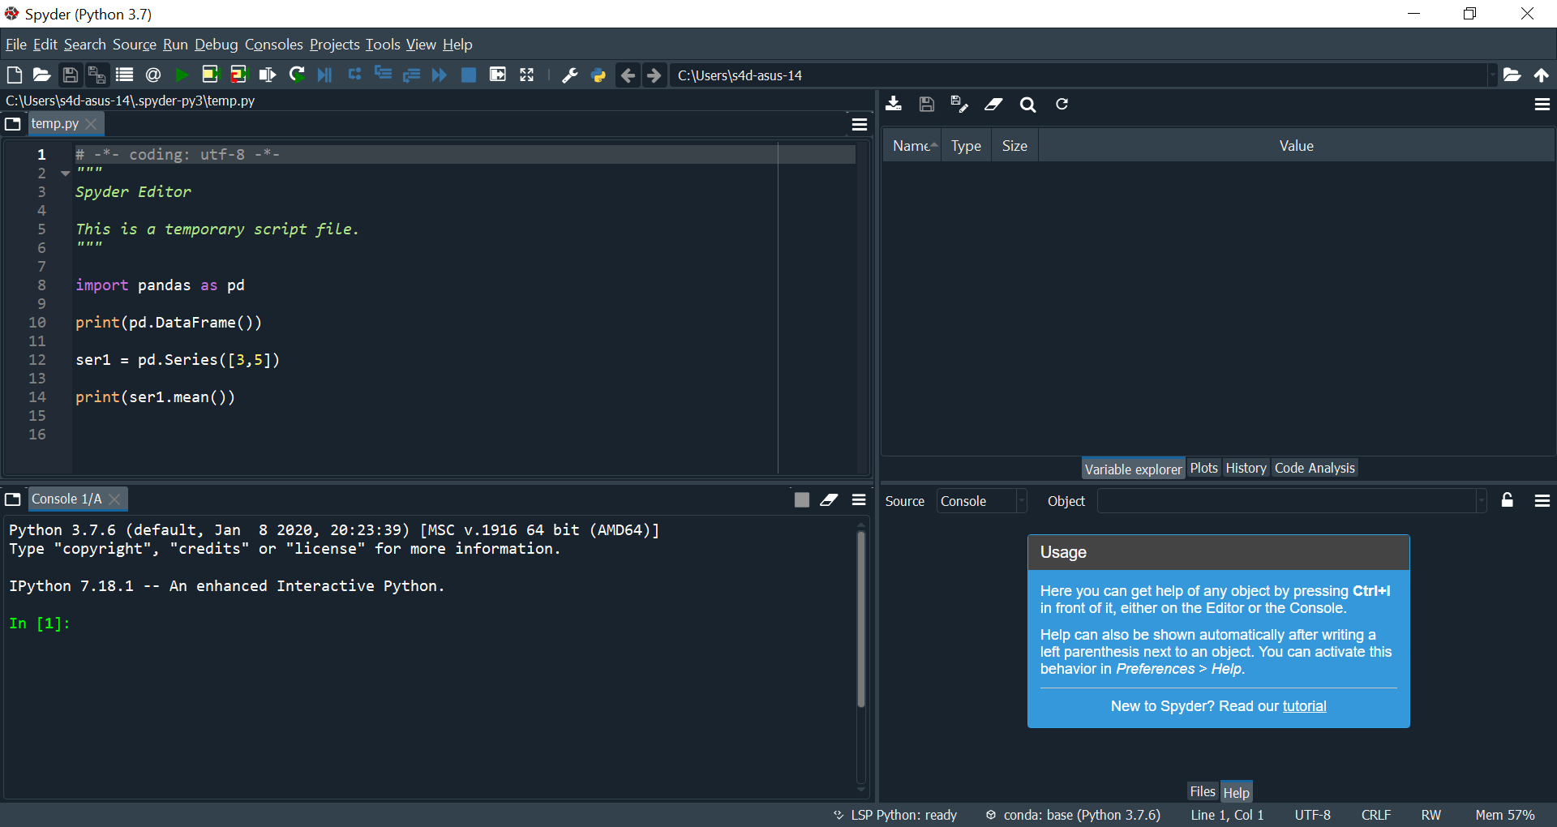This screenshot has width=1557, height=827.
Task: Click the @ symbol finder icon
Action: (x=152, y=75)
